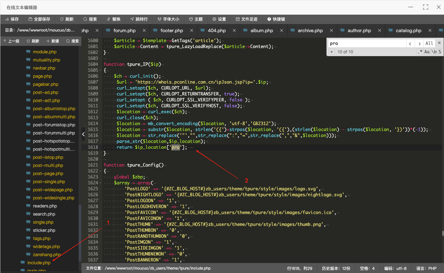Screen dimensions: 444x273
Task: Click the search input containing 'pro'
Action: click(x=366, y=43)
